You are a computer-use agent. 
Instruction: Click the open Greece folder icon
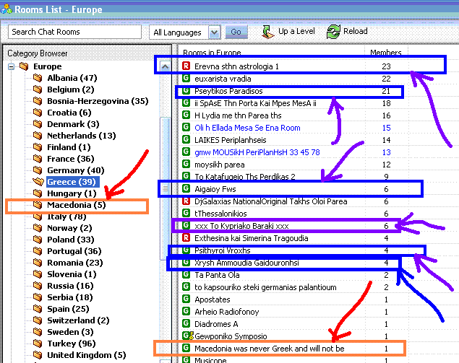click(38, 182)
